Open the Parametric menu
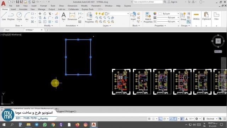This screenshot has height=128, width=227. click(x=96, y=6)
